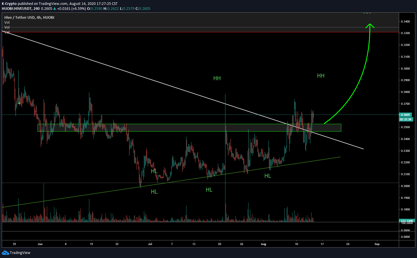Select the HUOBI:HIVEUSDT symbol text
The image size is (417, 258).
pos(17,9)
